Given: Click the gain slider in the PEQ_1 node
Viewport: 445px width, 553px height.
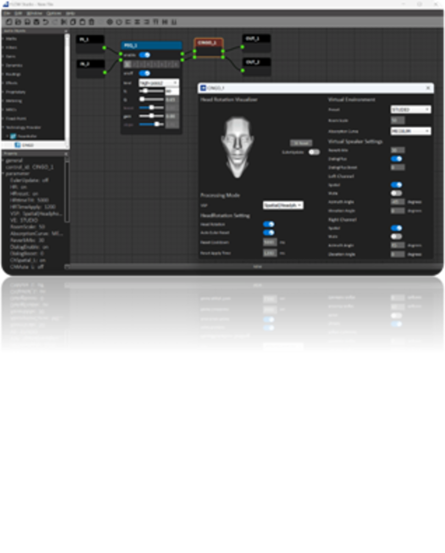Looking at the screenshot, I should click(152, 116).
